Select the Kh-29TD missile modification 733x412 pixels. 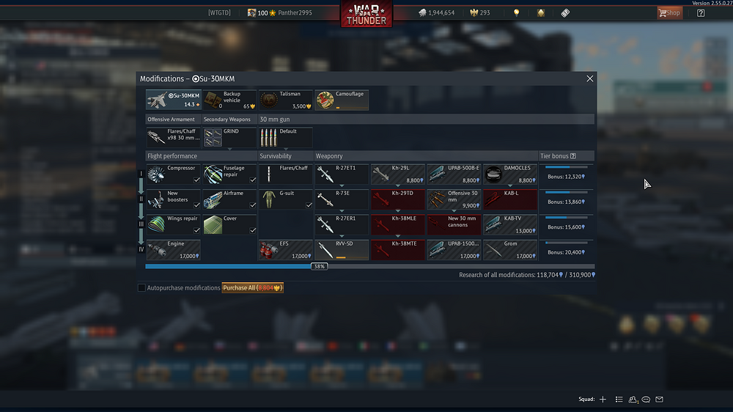tap(398, 199)
